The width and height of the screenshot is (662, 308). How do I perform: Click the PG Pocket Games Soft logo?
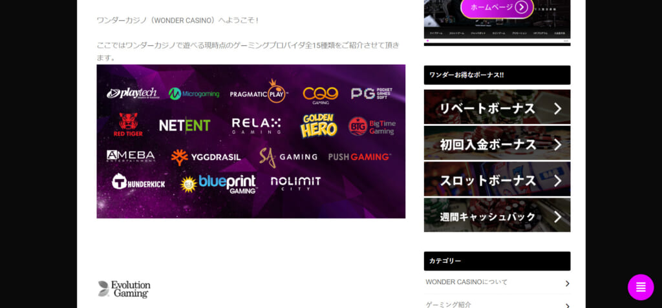[x=372, y=93]
